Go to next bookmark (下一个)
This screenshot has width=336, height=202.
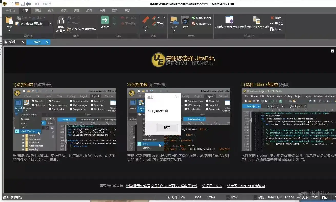[x=159, y=24]
